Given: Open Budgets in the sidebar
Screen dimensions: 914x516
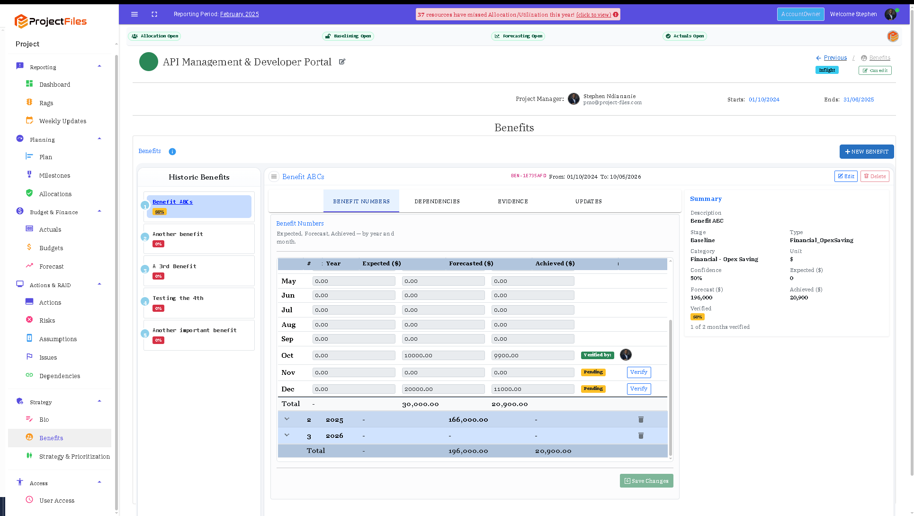Looking at the screenshot, I should click(51, 248).
